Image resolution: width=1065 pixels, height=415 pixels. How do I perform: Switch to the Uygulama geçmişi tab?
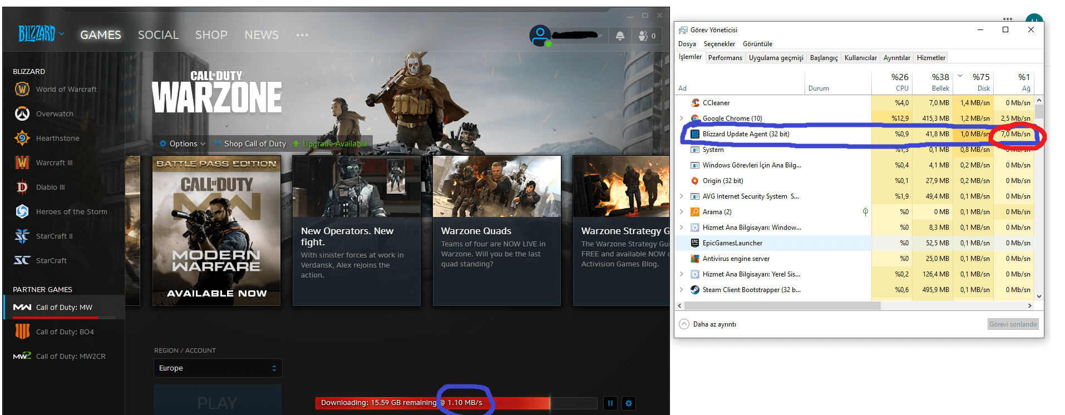click(776, 58)
